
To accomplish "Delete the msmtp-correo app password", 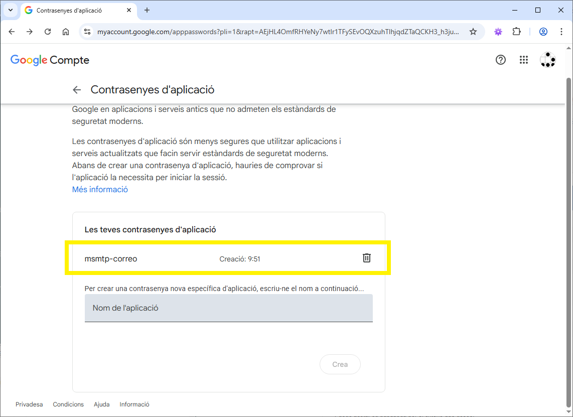I will [x=366, y=258].
